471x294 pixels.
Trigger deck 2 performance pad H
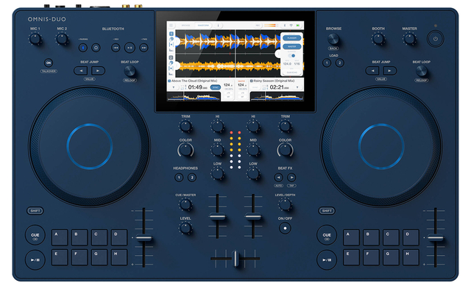pyautogui.click(x=411, y=257)
